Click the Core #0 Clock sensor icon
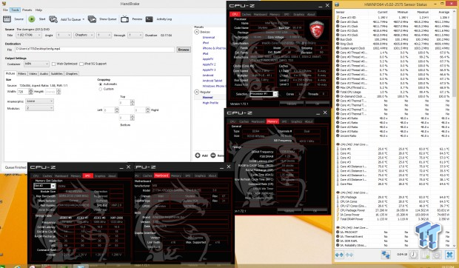This screenshot has height=268, width=459. click(x=338, y=21)
